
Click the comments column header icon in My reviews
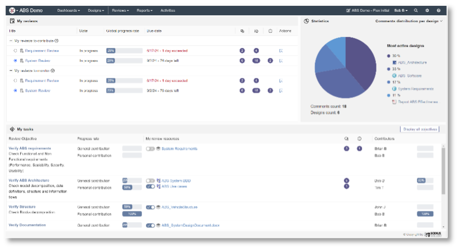(x=242, y=31)
